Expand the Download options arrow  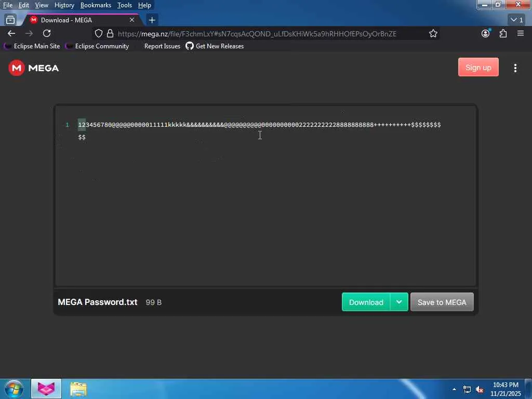(x=399, y=302)
